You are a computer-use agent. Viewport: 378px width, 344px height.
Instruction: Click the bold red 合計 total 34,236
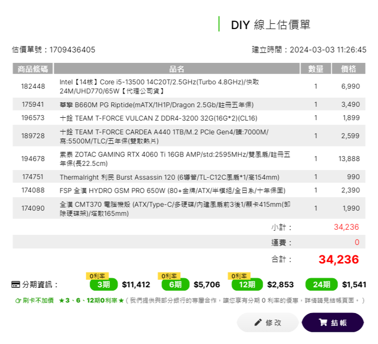[339, 259]
